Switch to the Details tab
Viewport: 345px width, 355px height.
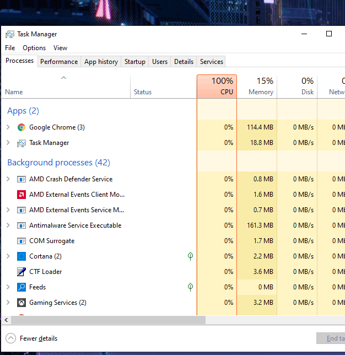[184, 62]
